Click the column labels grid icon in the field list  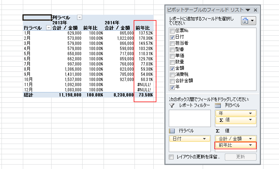pos(218,106)
